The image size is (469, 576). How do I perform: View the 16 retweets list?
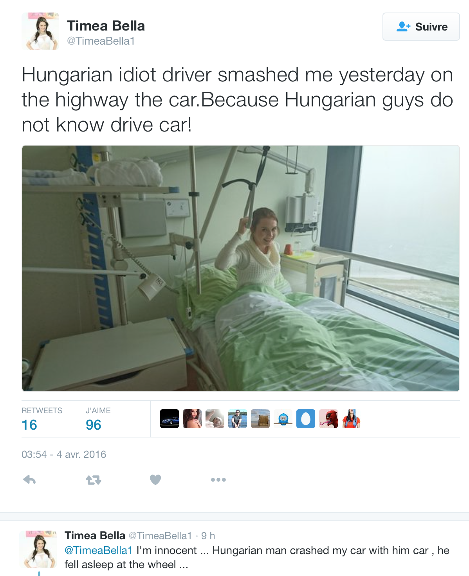pos(42,419)
